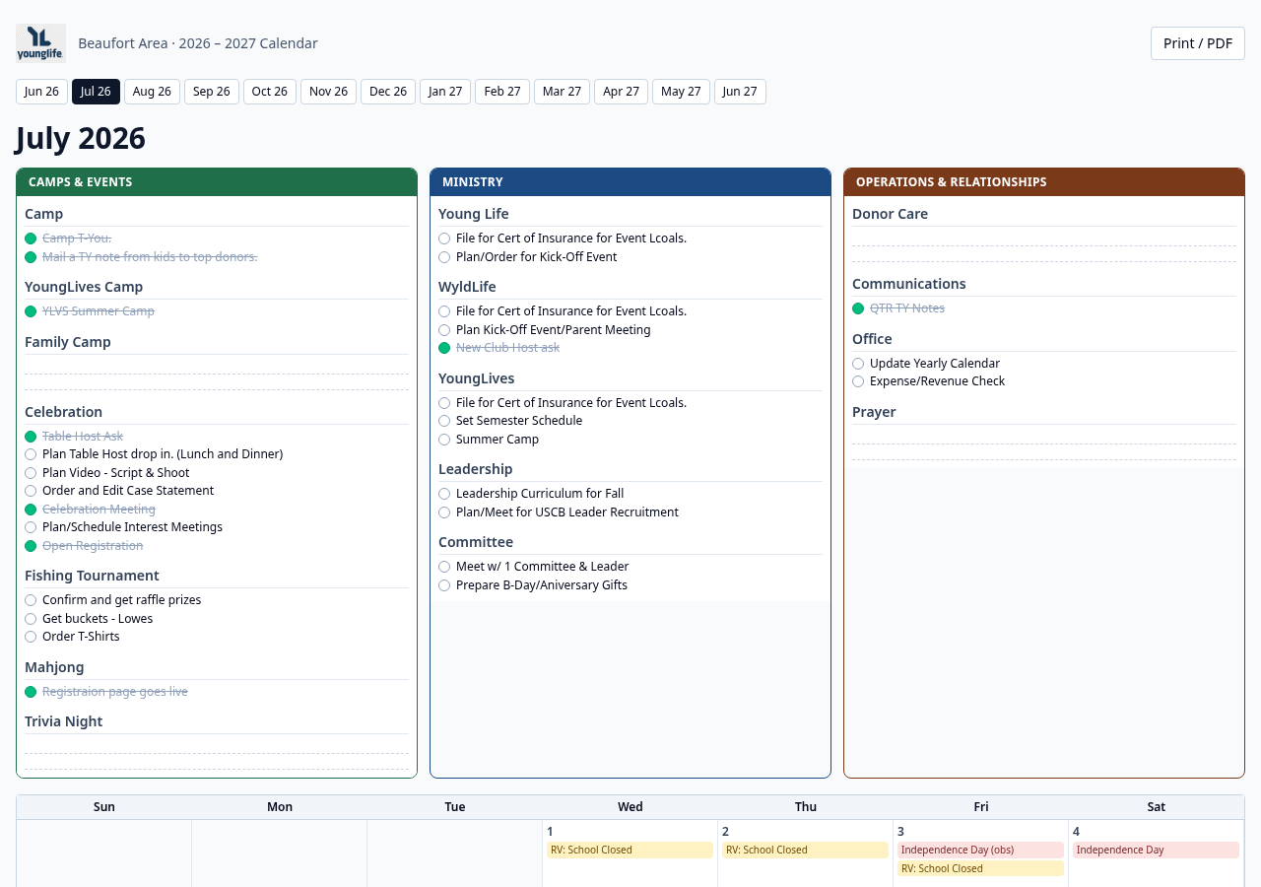Check Plan/Order for Kick-Off Event
The width and height of the screenshot is (1261, 887).
tap(444, 257)
